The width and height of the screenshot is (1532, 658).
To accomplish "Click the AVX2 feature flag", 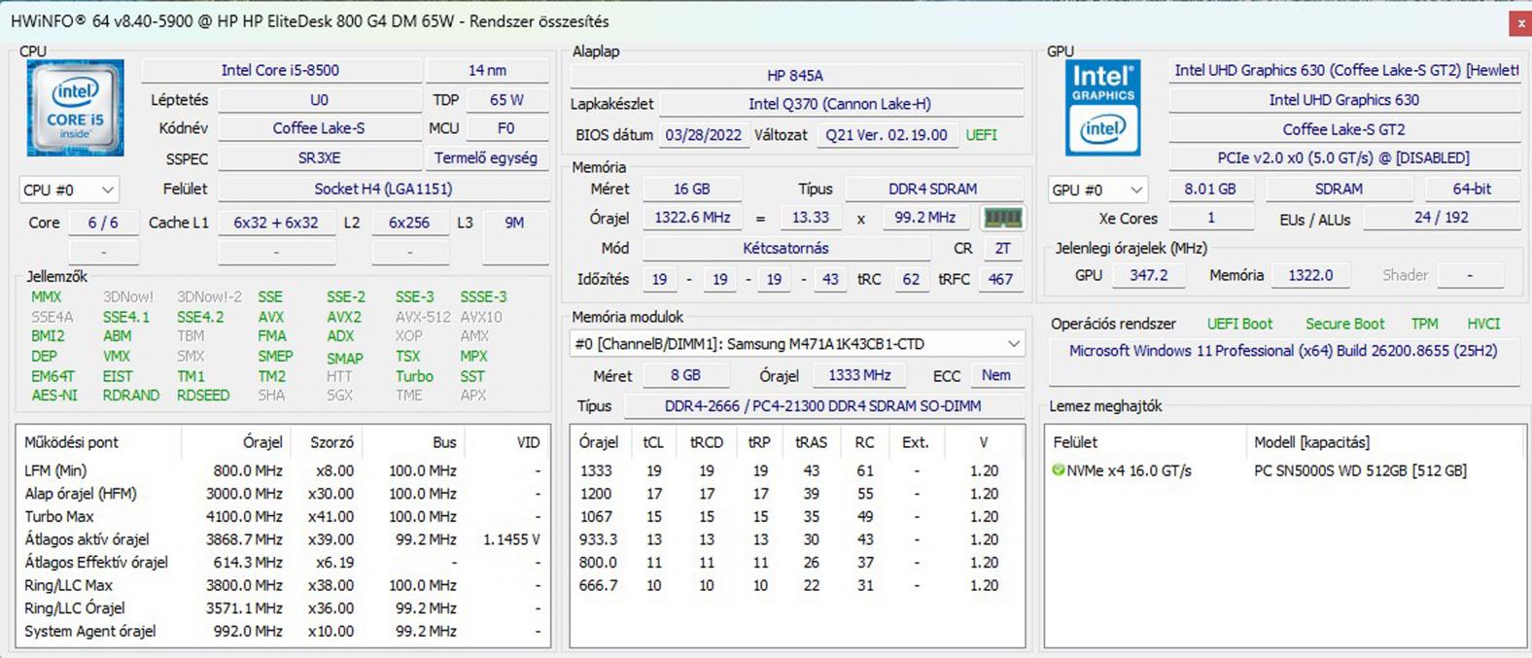I will pyautogui.click(x=344, y=317).
